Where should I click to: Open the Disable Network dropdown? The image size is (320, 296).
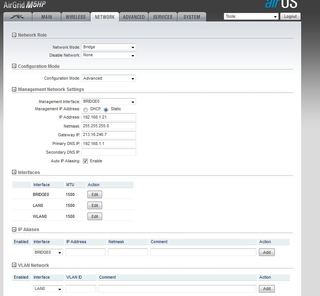point(109,55)
